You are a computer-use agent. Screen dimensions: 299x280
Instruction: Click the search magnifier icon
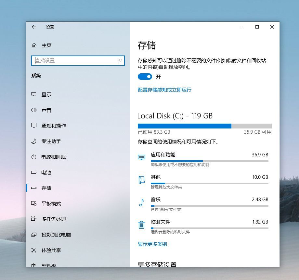pyautogui.click(x=120, y=61)
